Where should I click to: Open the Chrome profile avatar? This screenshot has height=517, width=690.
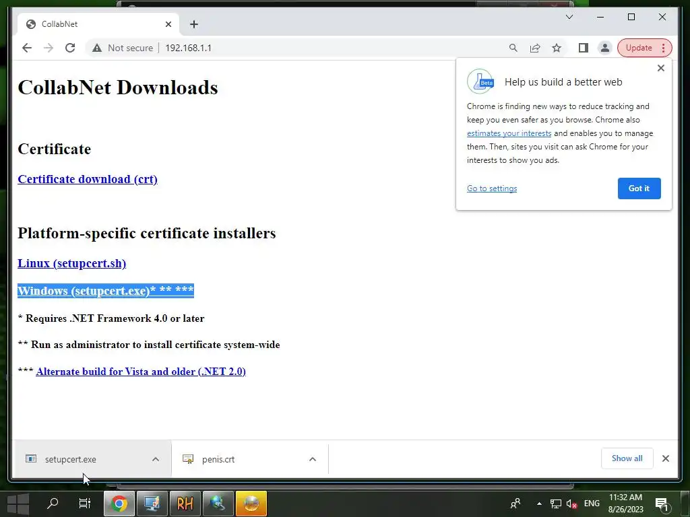(x=605, y=48)
